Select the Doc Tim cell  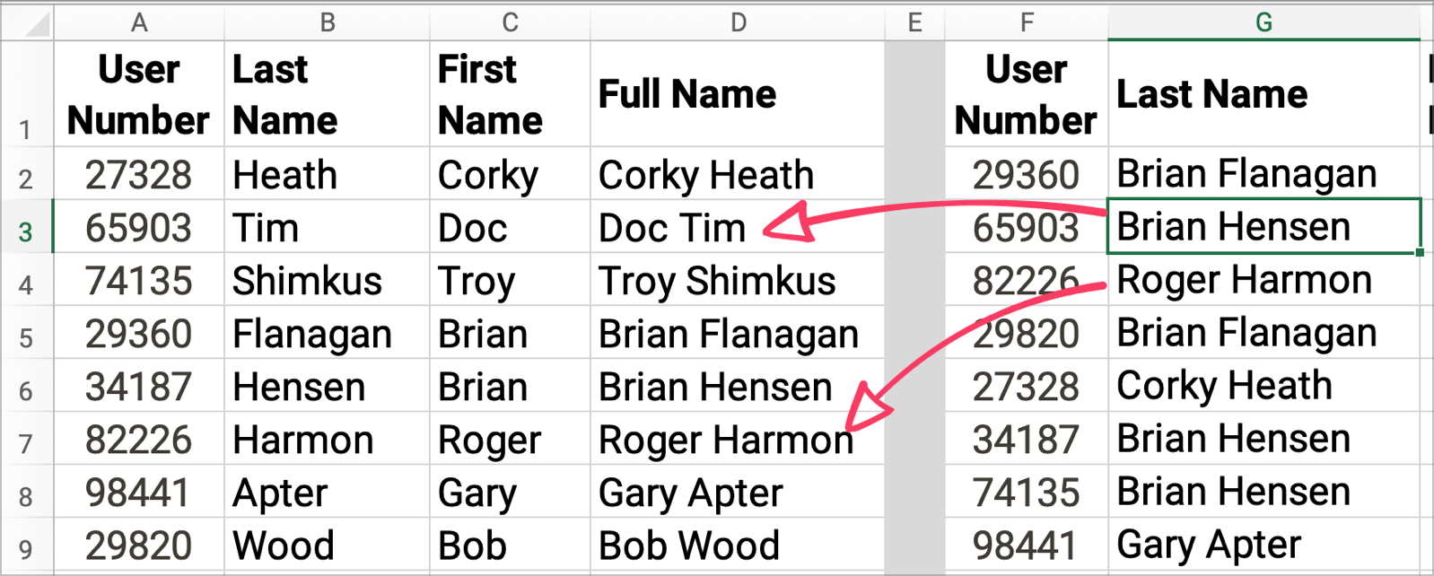(738, 227)
